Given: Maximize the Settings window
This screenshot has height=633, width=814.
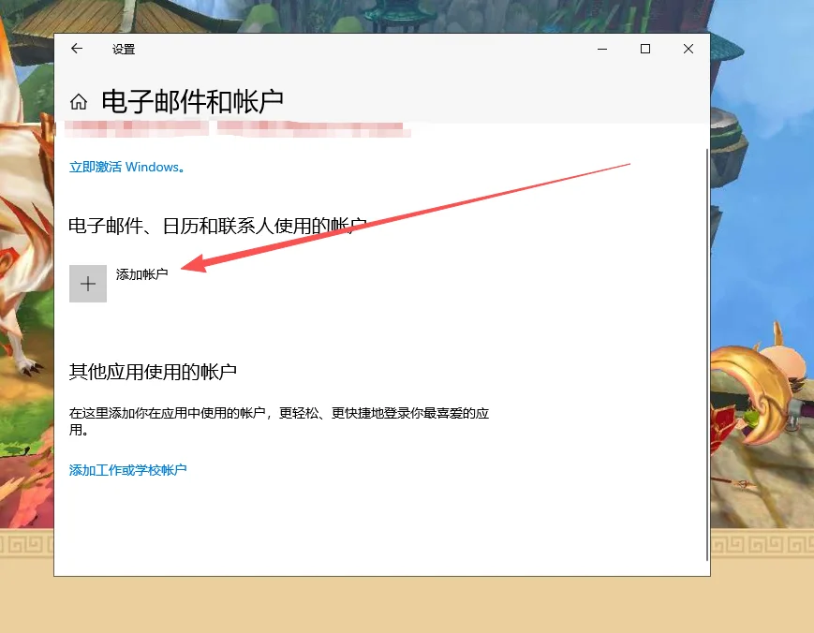Looking at the screenshot, I should point(645,49).
